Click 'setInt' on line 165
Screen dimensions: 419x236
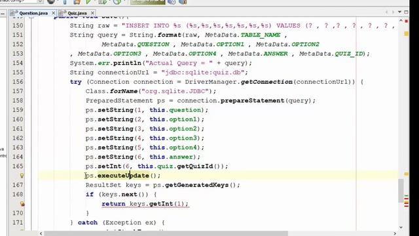click(109, 166)
